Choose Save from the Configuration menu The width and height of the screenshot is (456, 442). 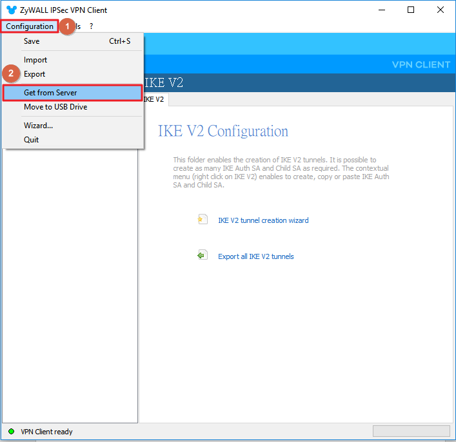click(x=73, y=41)
